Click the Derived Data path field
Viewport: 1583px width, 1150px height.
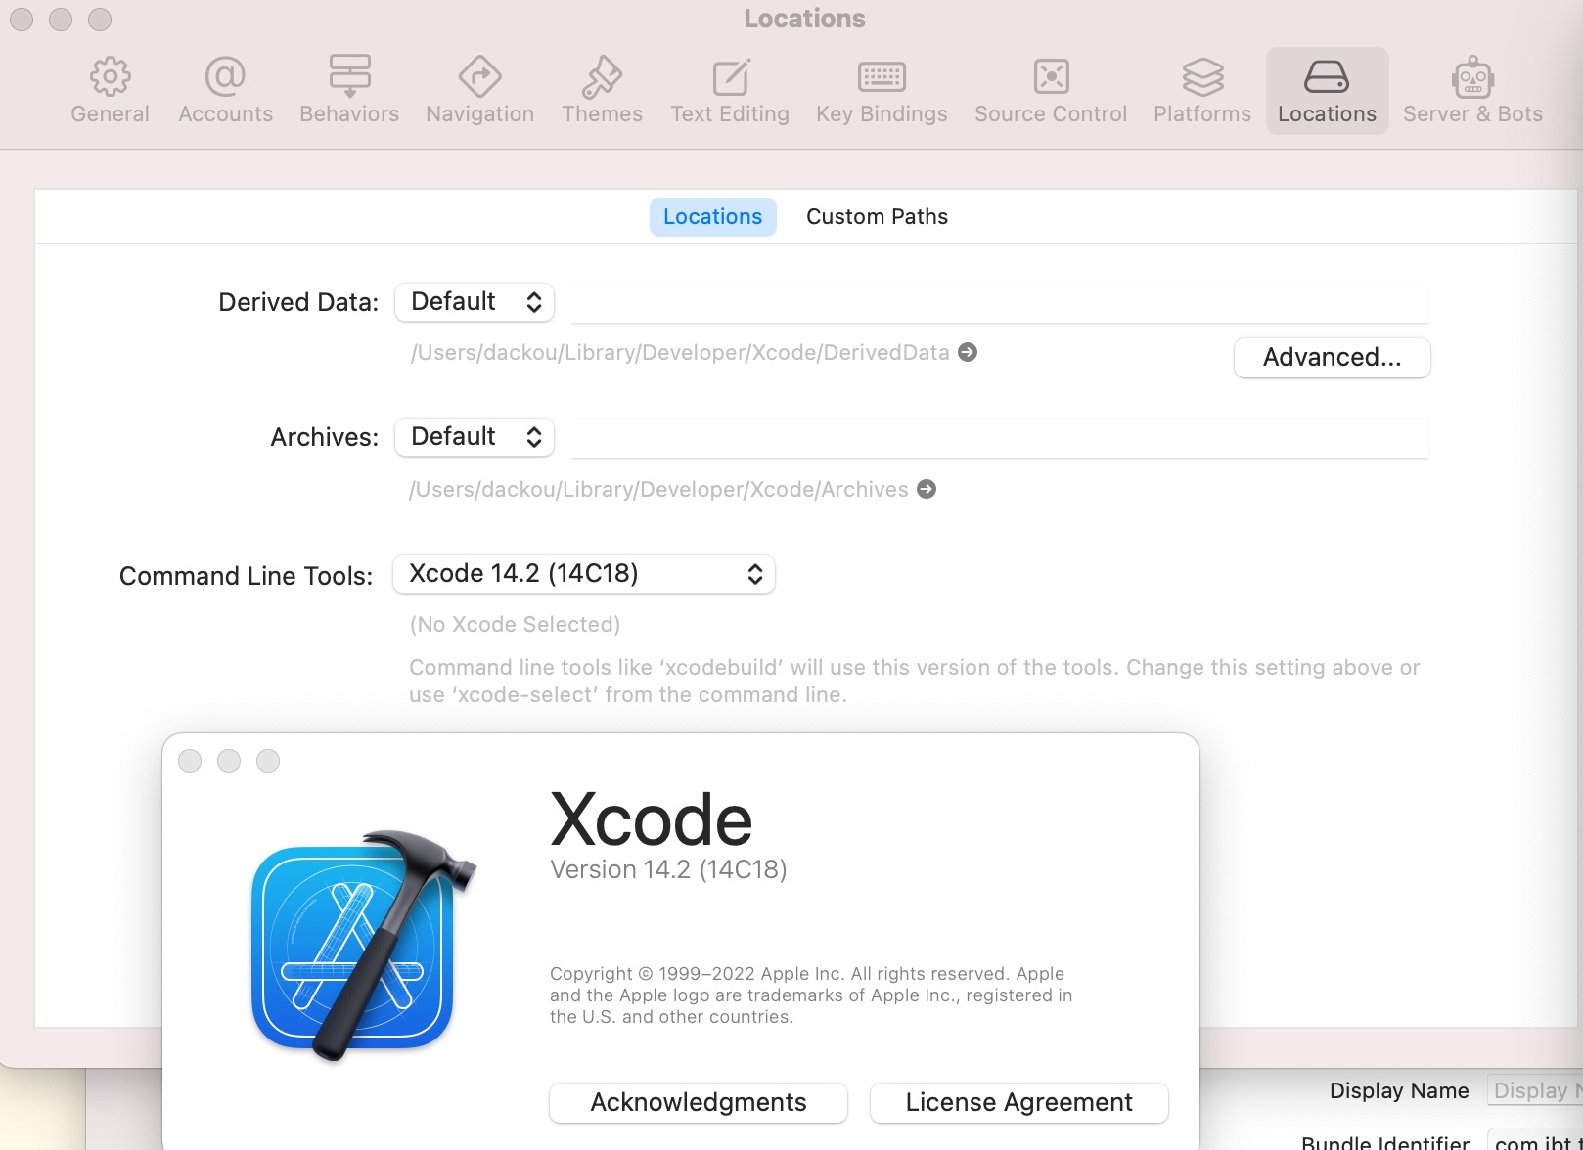click(x=999, y=303)
